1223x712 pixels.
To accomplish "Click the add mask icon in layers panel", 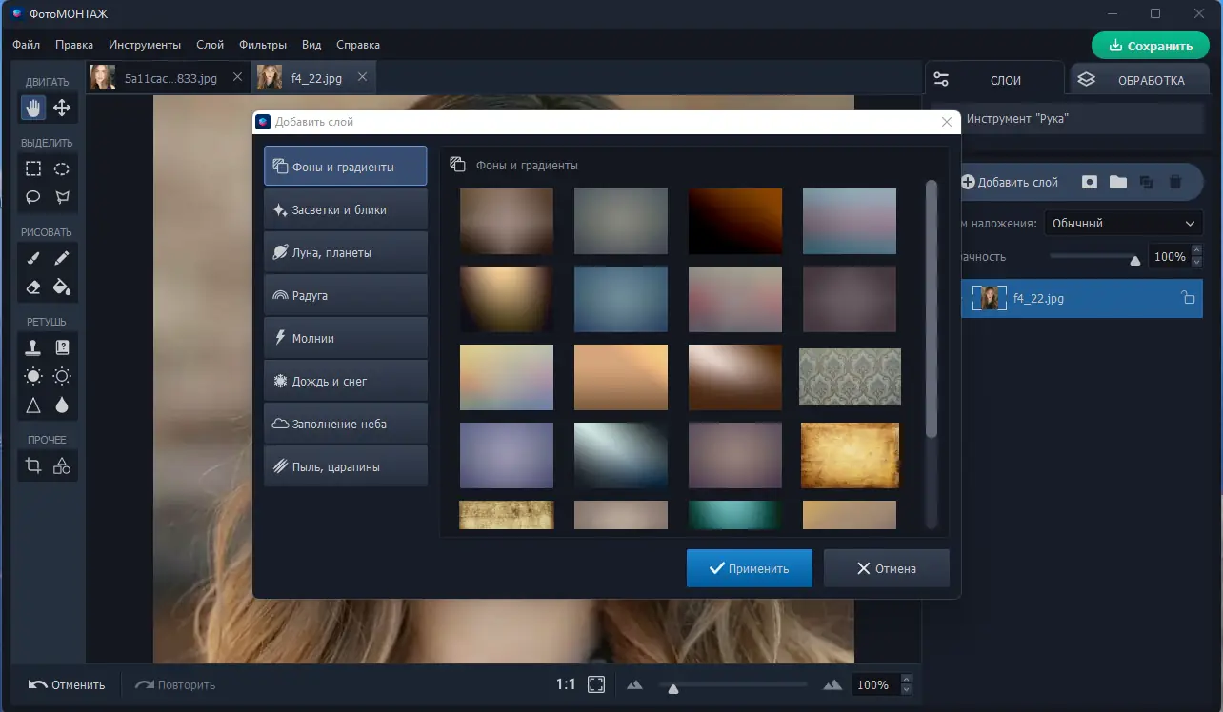I will (x=1090, y=182).
